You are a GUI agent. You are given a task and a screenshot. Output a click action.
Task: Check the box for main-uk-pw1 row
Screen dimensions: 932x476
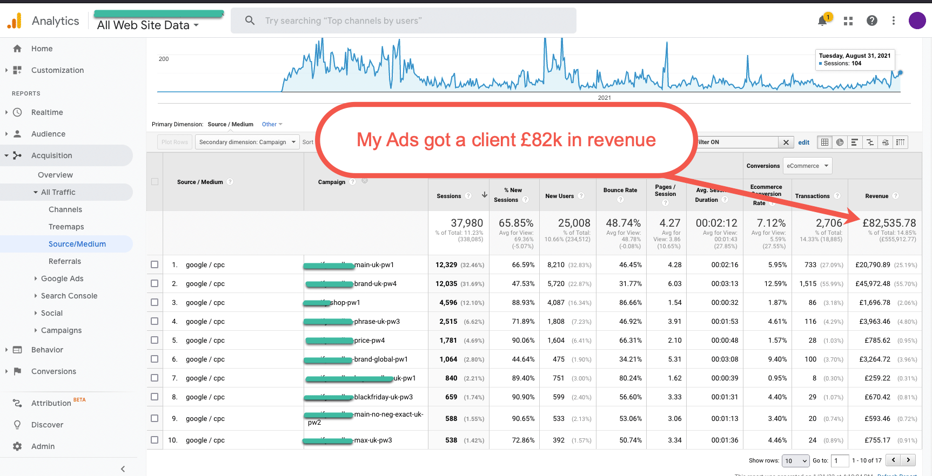click(x=155, y=264)
